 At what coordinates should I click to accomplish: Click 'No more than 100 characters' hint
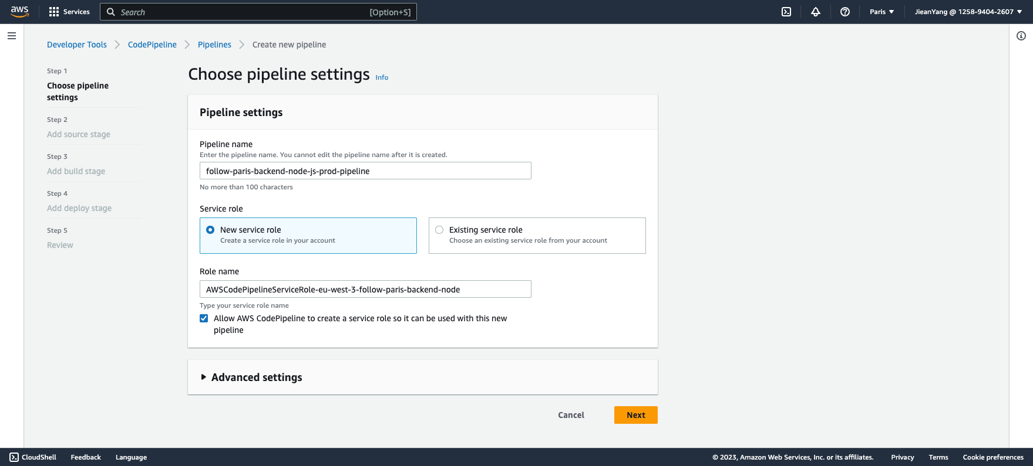click(246, 187)
